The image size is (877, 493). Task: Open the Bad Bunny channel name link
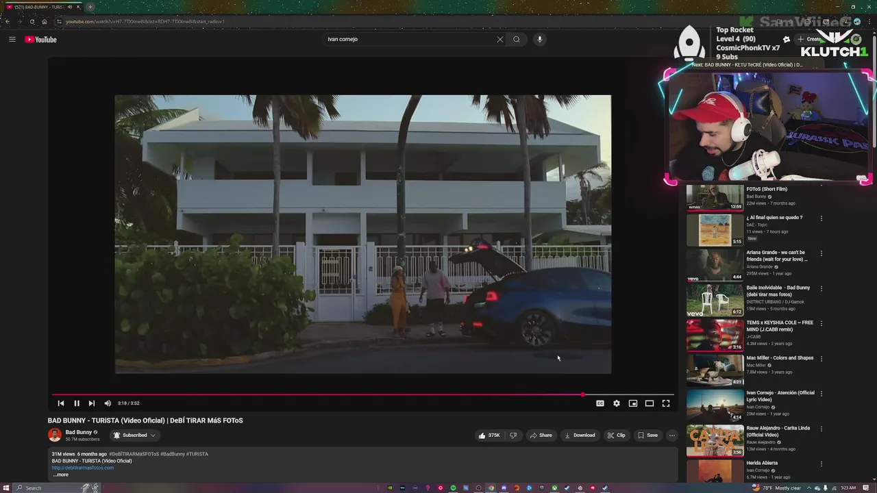coord(78,432)
